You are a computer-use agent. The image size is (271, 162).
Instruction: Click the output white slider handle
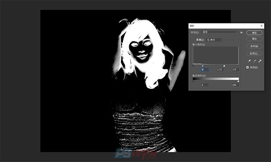[x=238, y=81]
